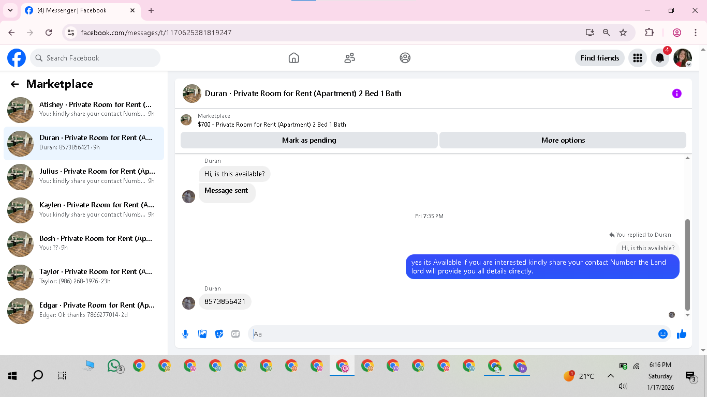Click chat scrollbar up arrow
Screen dimensions: 707x397
[688, 158]
